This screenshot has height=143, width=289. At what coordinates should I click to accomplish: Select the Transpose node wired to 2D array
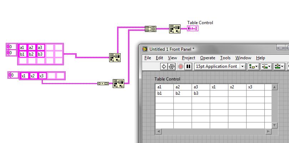point(115,57)
